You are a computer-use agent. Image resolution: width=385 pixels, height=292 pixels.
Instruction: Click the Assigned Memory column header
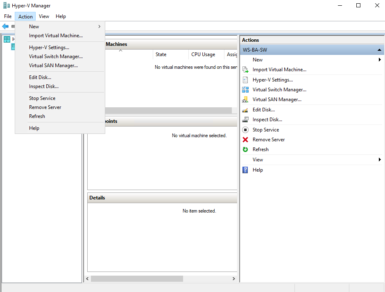pyautogui.click(x=231, y=54)
